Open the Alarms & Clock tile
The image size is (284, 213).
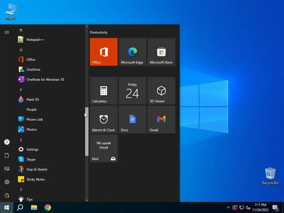(104, 120)
